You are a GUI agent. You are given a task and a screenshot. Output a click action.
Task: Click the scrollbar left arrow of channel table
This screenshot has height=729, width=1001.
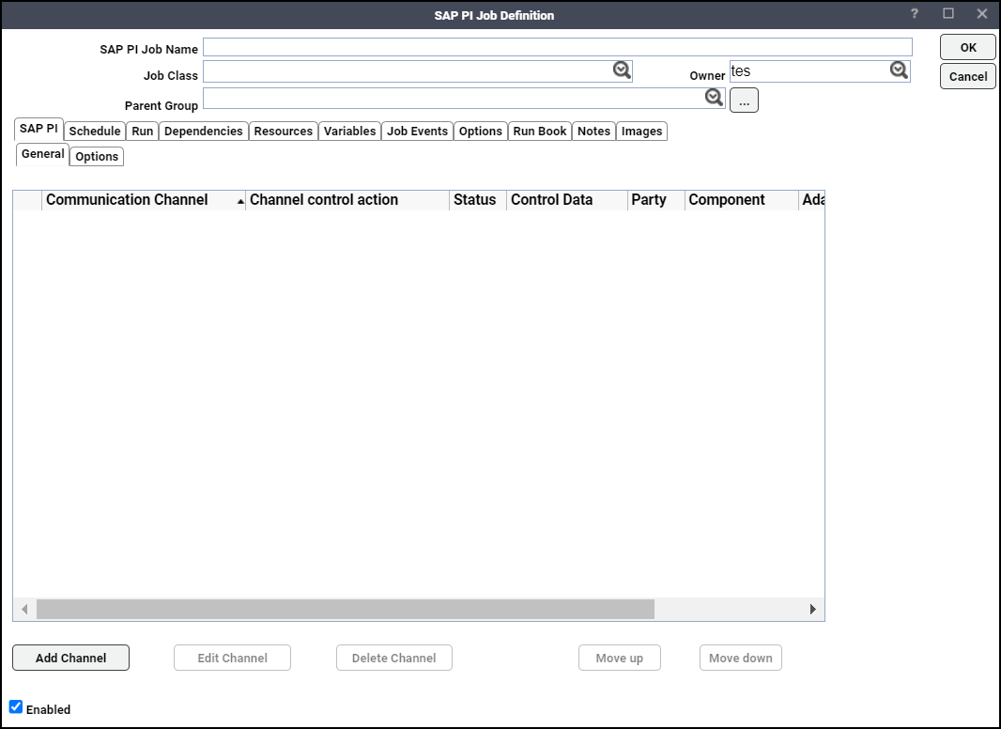point(24,609)
